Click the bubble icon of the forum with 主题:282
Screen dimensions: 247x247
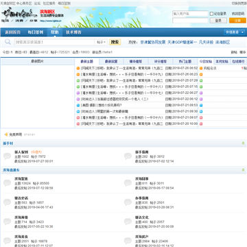coord(128,156)
